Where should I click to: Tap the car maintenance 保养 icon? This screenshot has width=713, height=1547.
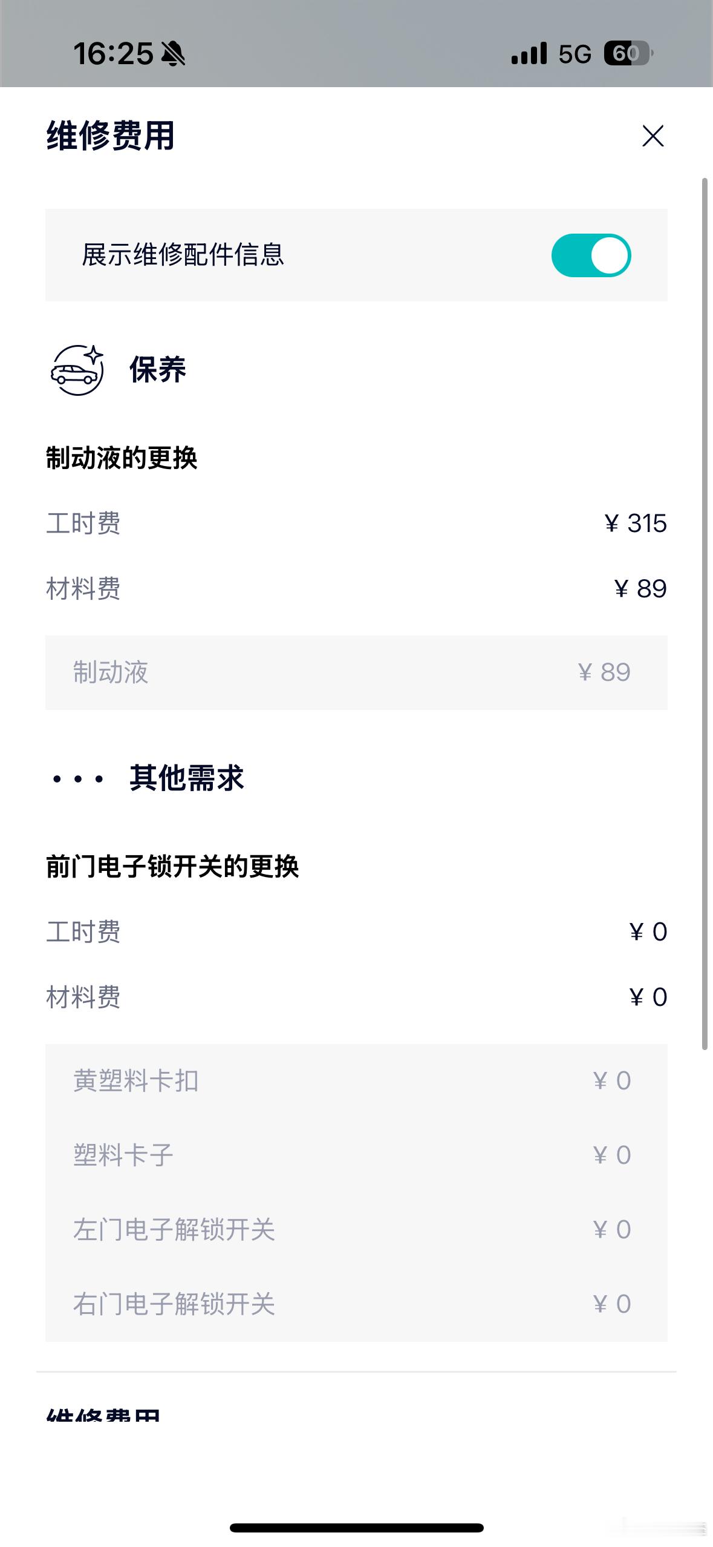[77, 370]
